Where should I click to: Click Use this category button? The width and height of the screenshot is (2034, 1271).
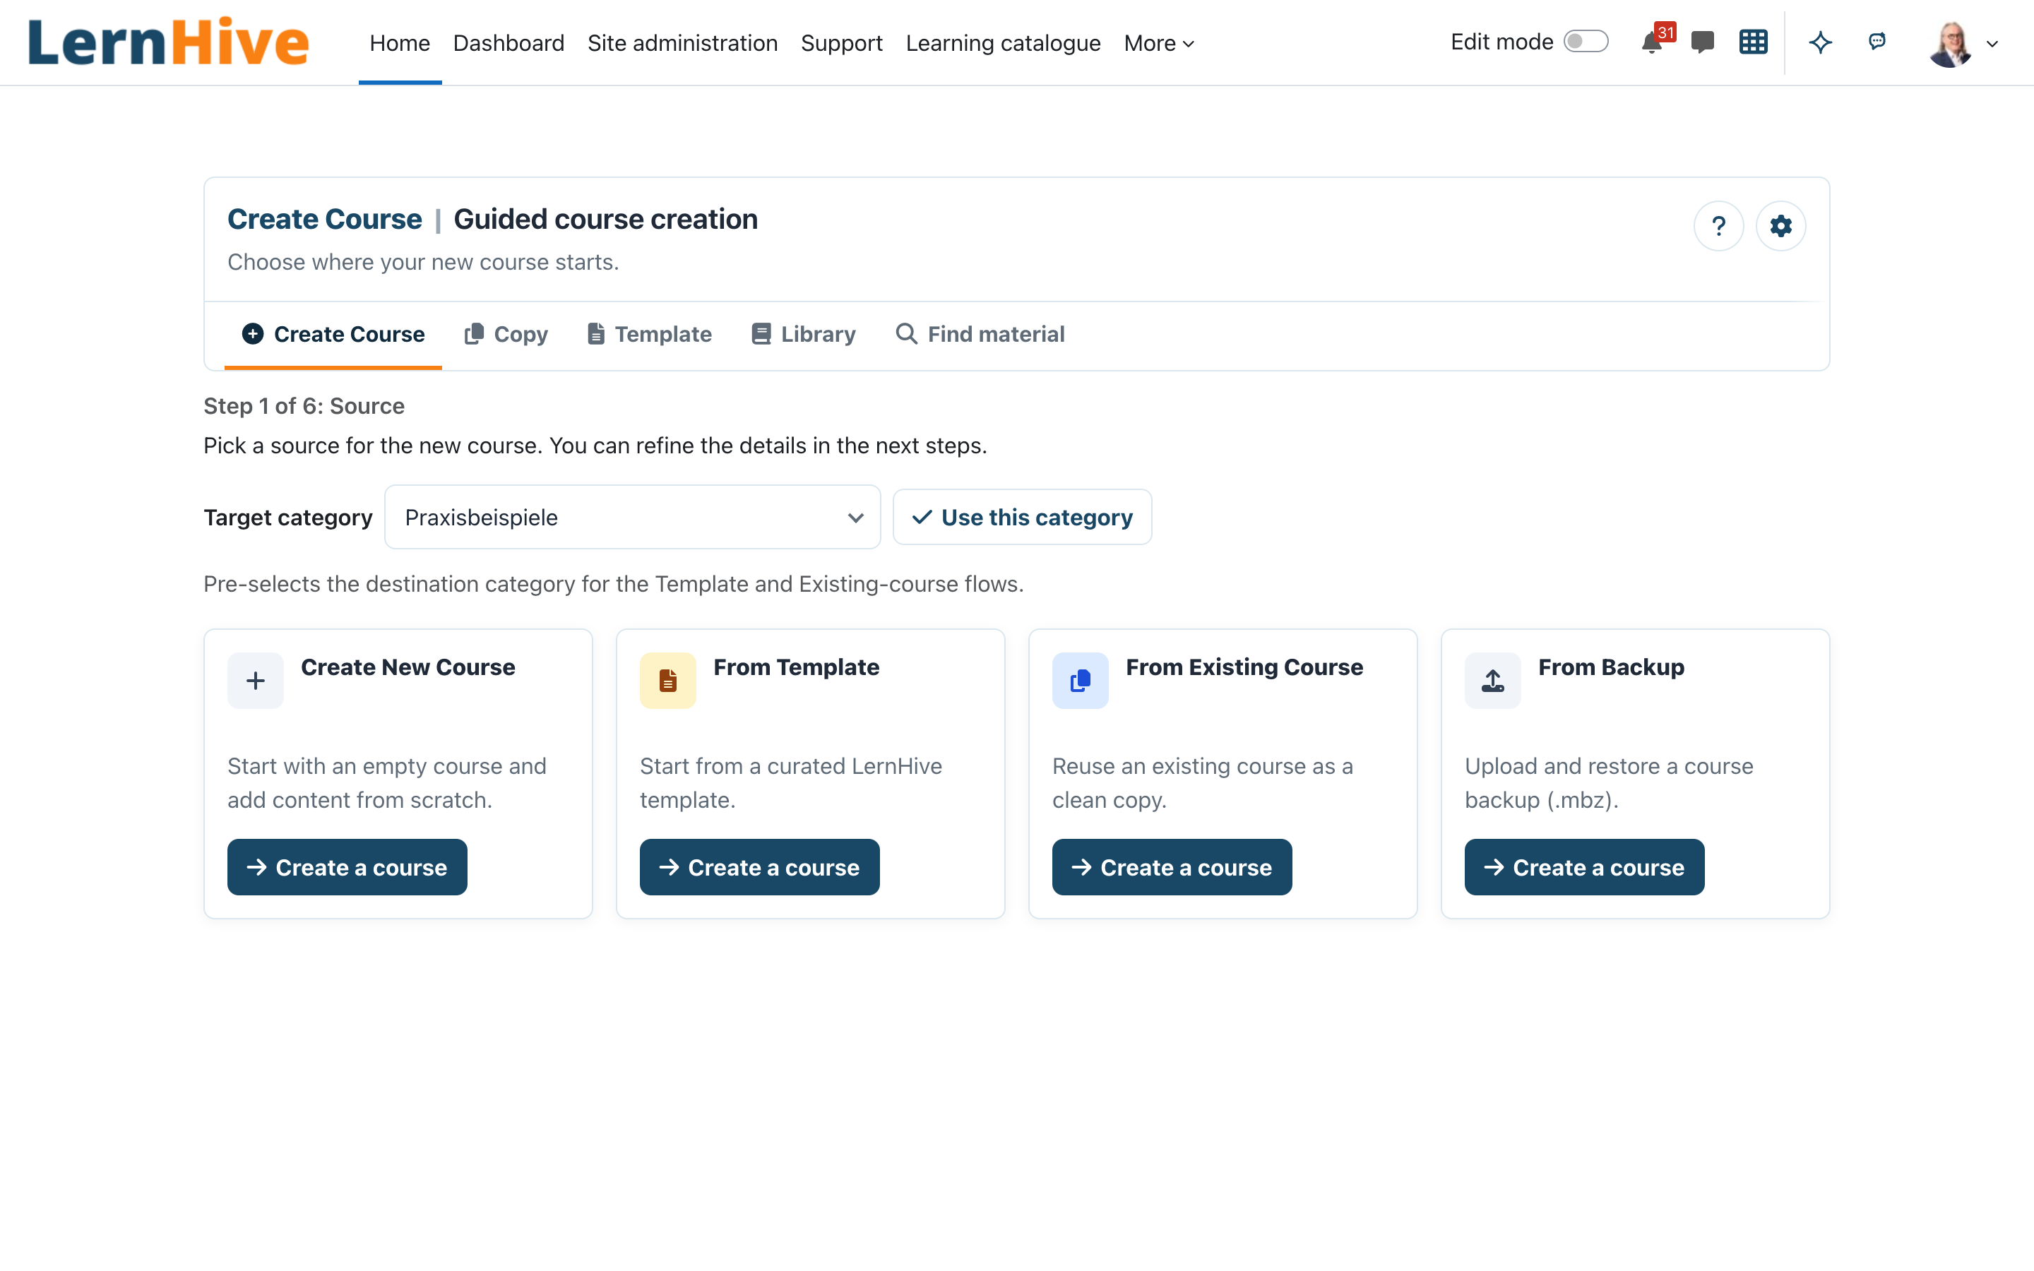click(x=1022, y=517)
